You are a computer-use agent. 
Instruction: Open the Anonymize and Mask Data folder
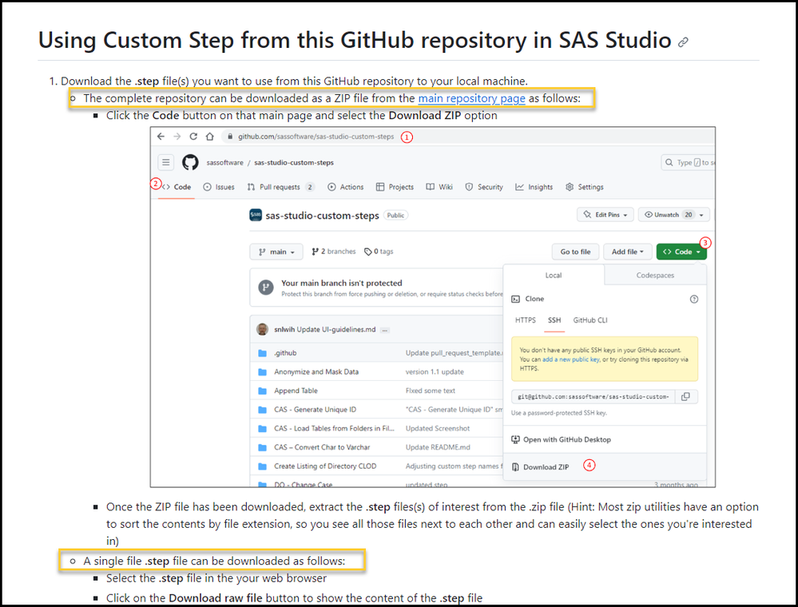click(x=316, y=372)
